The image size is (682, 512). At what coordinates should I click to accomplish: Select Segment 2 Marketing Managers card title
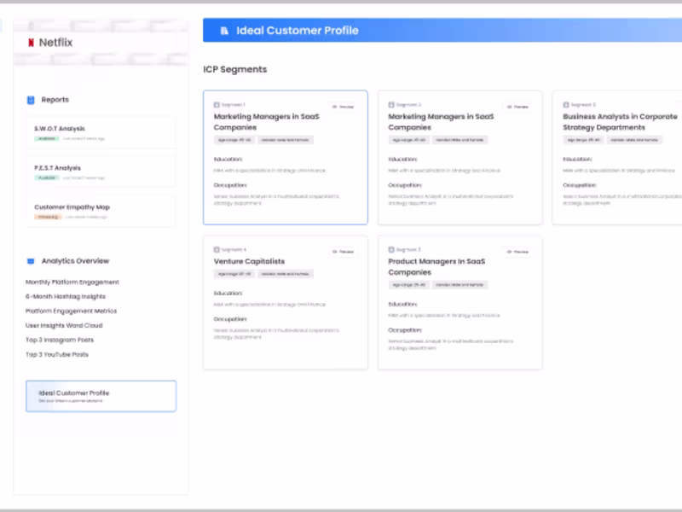click(x=441, y=122)
